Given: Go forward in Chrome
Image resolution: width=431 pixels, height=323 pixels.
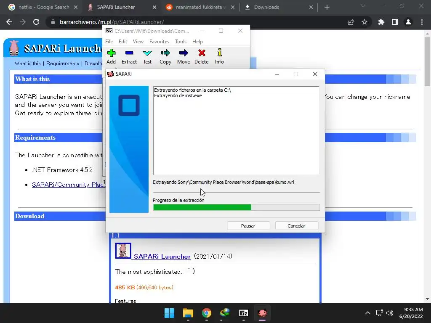Looking at the screenshot, I should click(x=23, y=22).
